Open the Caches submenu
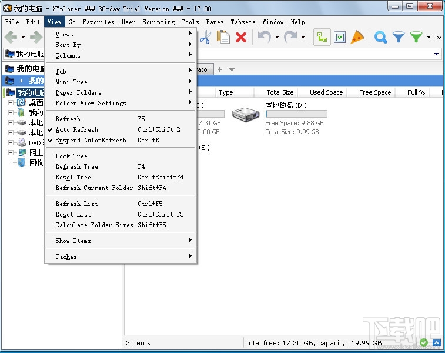 coord(121,257)
